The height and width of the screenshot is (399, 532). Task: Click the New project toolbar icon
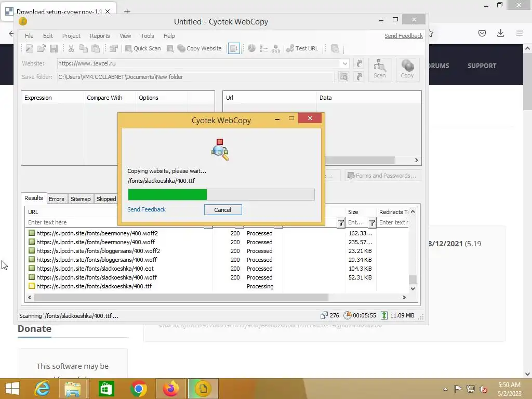(x=30, y=48)
